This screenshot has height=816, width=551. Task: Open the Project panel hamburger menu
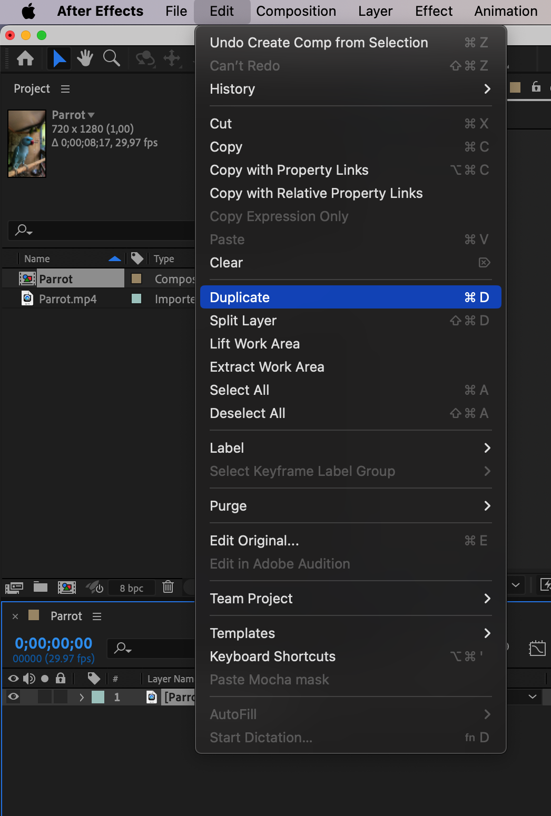point(65,89)
